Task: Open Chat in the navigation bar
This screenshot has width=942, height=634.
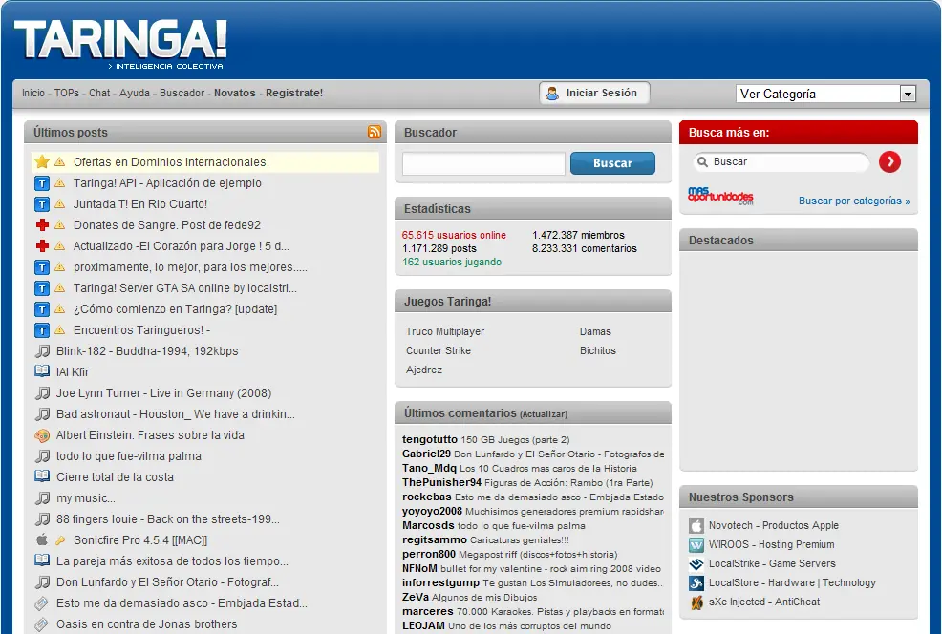Action: click(x=99, y=93)
